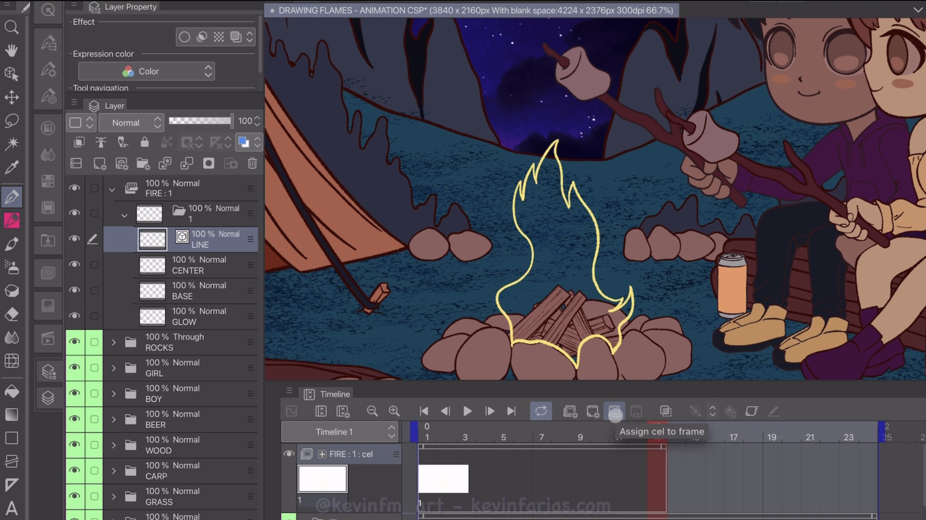Image resolution: width=926 pixels, height=520 pixels.
Task: Click the new layer folder icon
Action: [143, 163]
